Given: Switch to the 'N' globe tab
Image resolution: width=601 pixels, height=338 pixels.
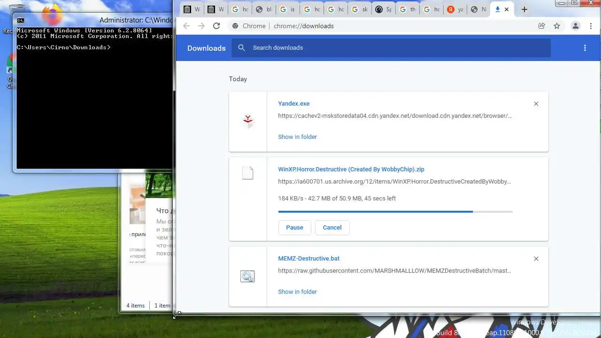Looking at the screenshot, I should click(478, 9).
